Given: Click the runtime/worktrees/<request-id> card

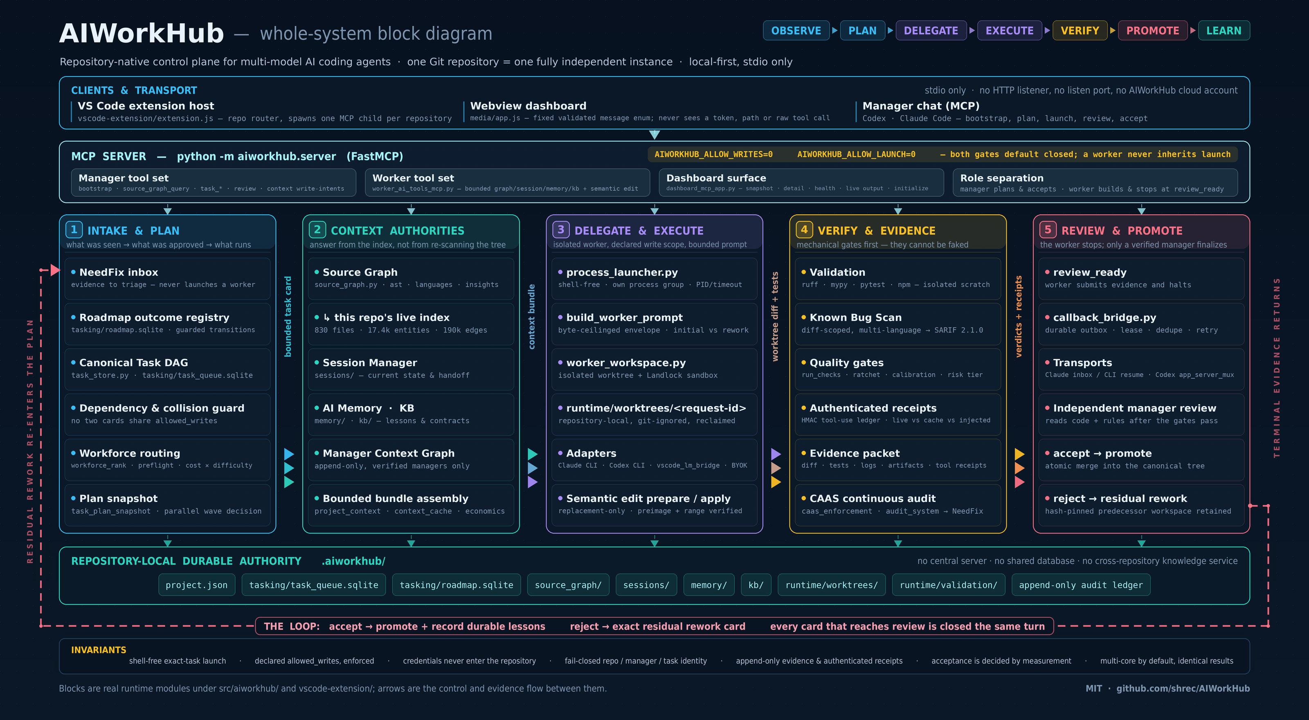Looking at the screenshot, I should [x=654, y=414].
